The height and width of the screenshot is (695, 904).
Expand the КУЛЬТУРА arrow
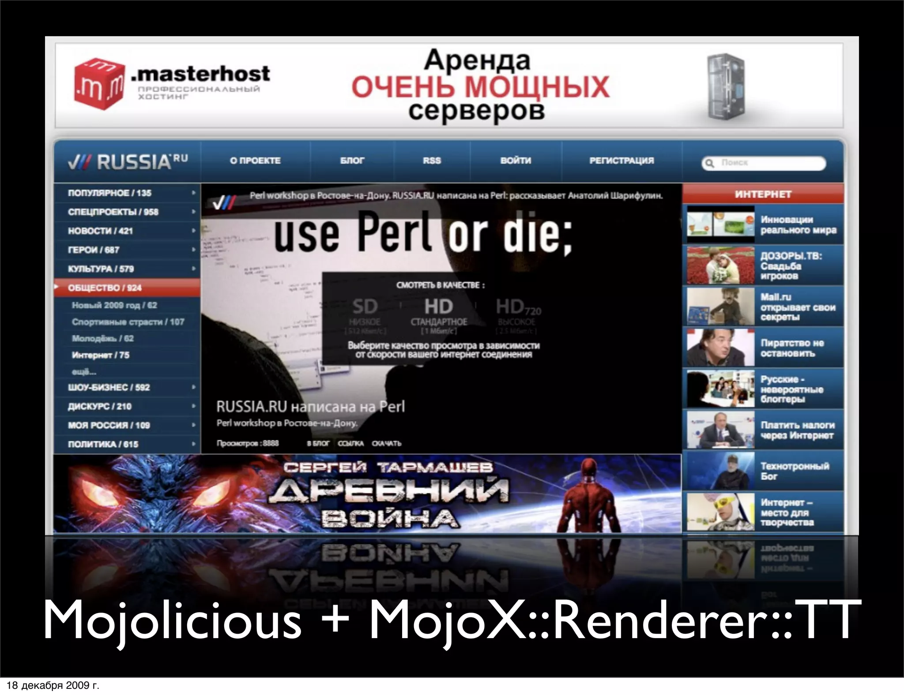click(x=193, y=269)
